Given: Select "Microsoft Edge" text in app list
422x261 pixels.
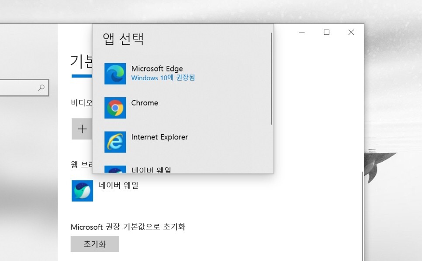Looking at the screenshot, I should [x=157, y=69].
